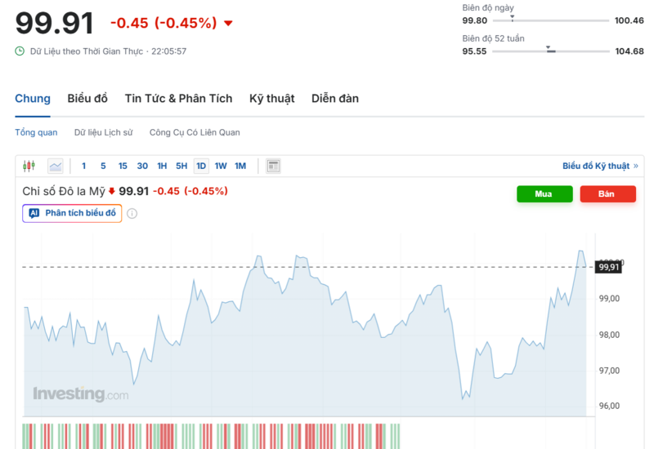This screenshot has height=449, width=654.
Task: Choose the 30-minute interval
Action: pyautogui.click(x=142, y=166)
